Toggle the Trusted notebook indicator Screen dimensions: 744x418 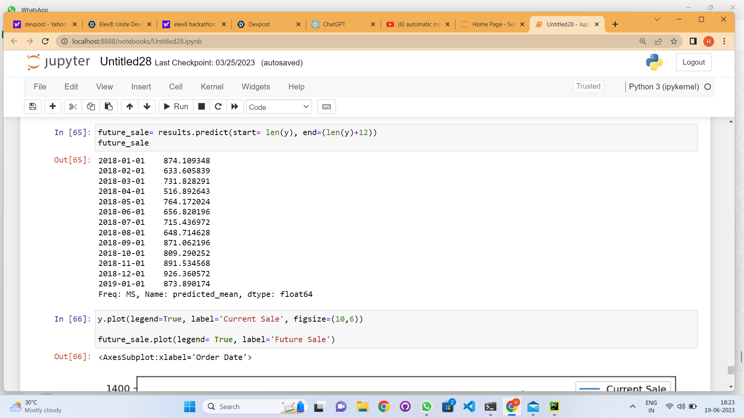(x=588, y=86)
